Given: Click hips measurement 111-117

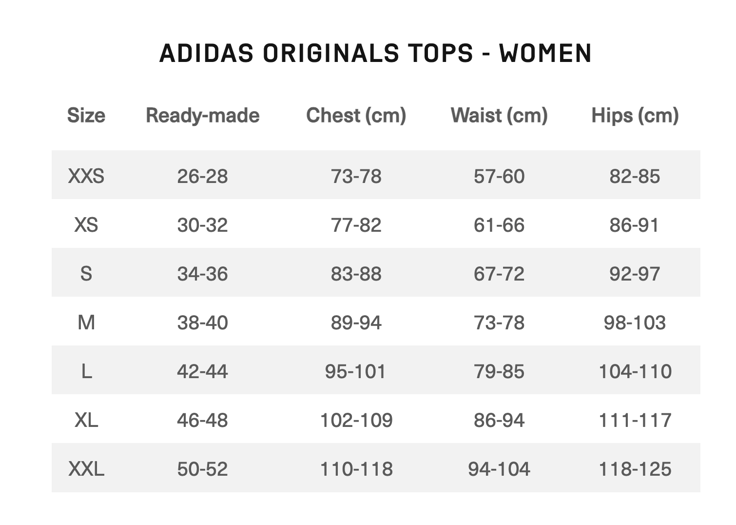Looking at the screenshot, I should click(x=635, y=420).
